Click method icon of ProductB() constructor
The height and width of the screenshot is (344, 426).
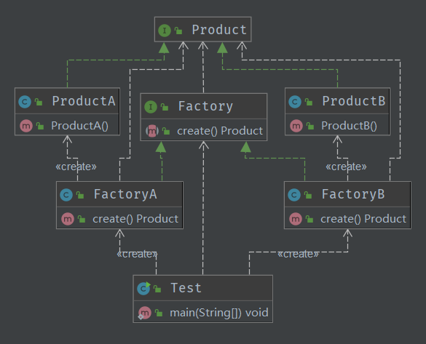point(296,126)
